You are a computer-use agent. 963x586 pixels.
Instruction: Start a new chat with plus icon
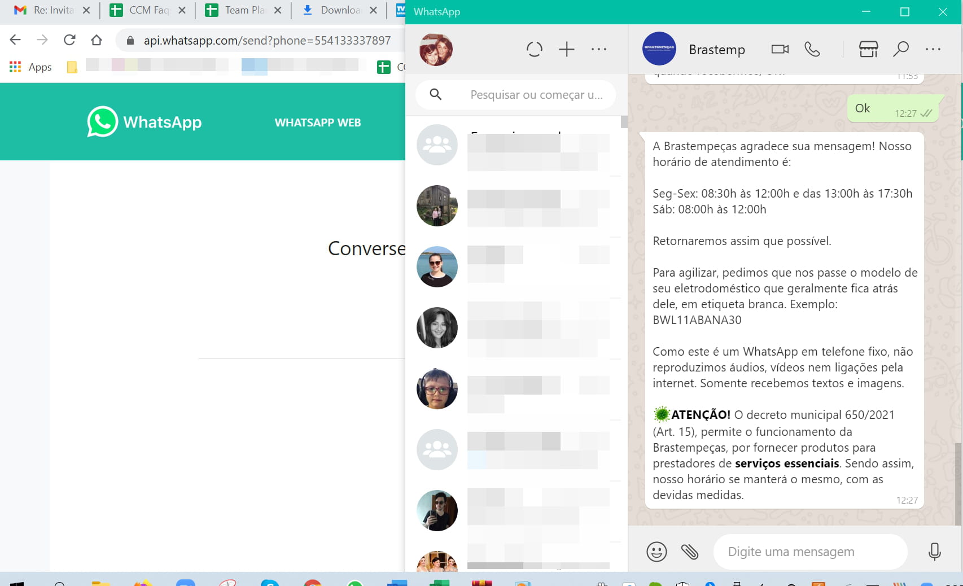click(566, 50)
